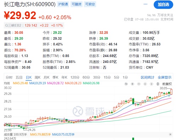
Task: Click the 沪股通 tag
Action: click(x=63, y=4)
